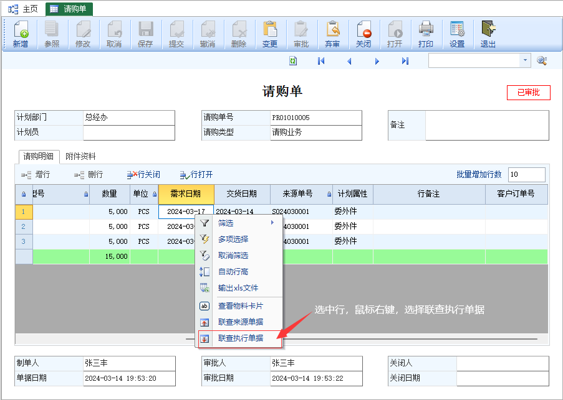The height and width of the screenshot is (400, 563).
Task: Expand the search combo box dropdown arrow
Action: coord(526,60)
